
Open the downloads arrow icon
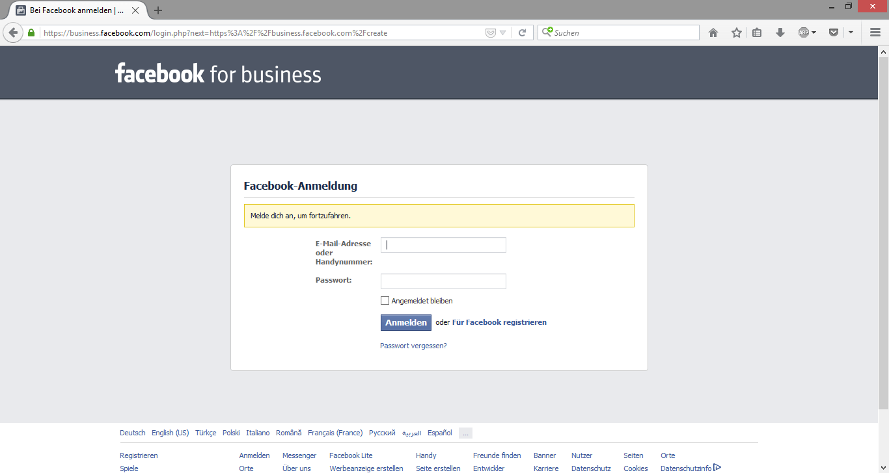point(780,32)
